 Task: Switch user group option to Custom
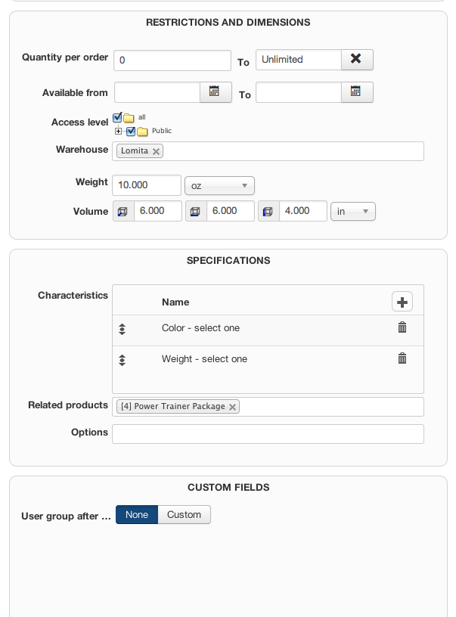coord(184,515)
